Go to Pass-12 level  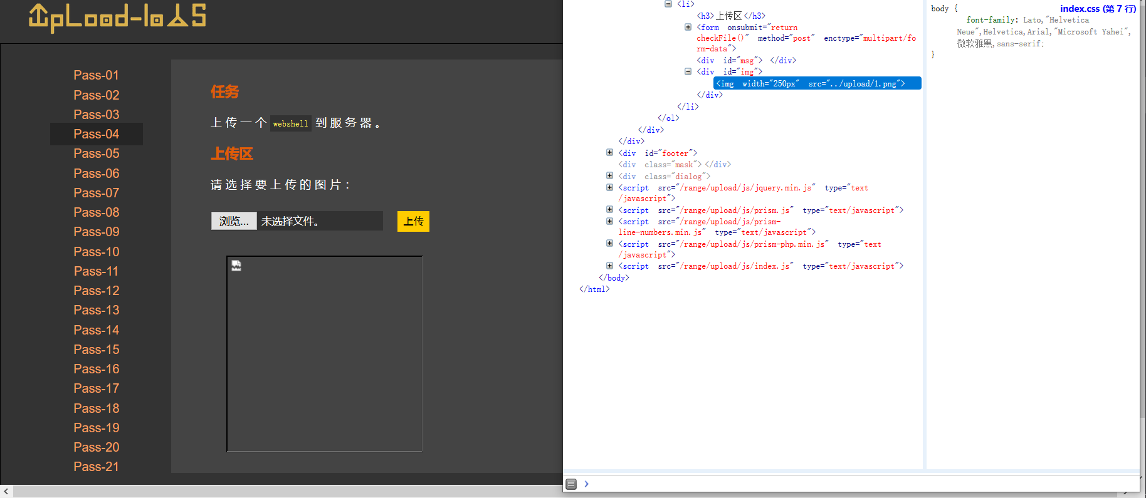pos(97,291)
